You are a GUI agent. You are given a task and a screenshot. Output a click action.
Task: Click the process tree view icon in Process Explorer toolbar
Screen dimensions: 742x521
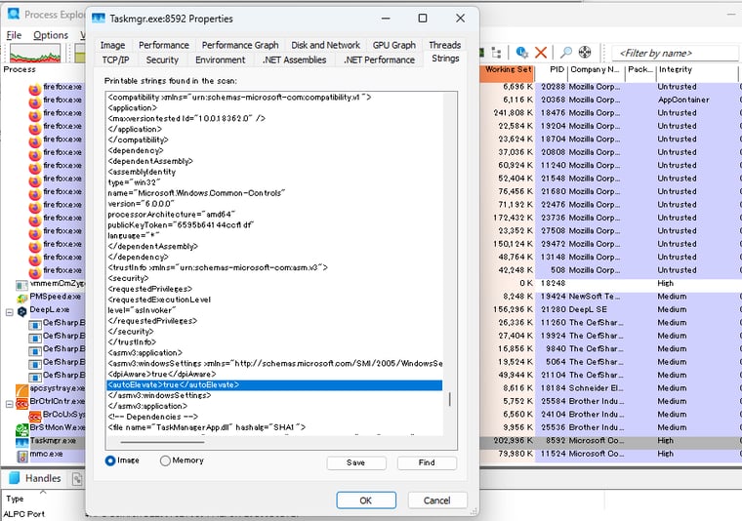[496, 53]
